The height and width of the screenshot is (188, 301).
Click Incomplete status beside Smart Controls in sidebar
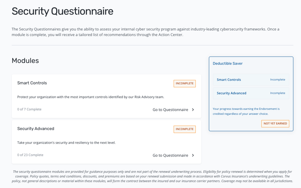(x=278, y=79)
